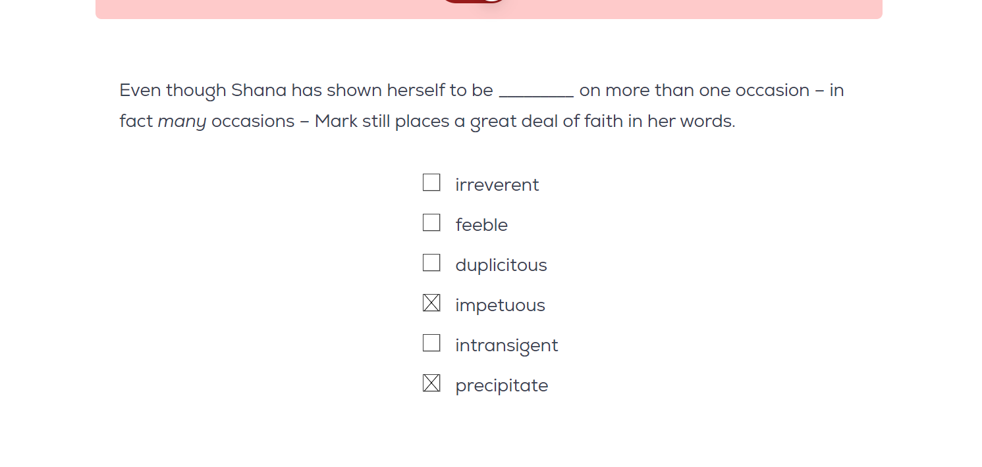Flip the dark red toggle switch
982x467 pixels.
(474, 1)
